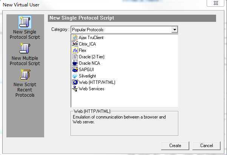Click the Ajax TruClient protocol icon
The height and width of the screenshot is (155, 227).
75,38
